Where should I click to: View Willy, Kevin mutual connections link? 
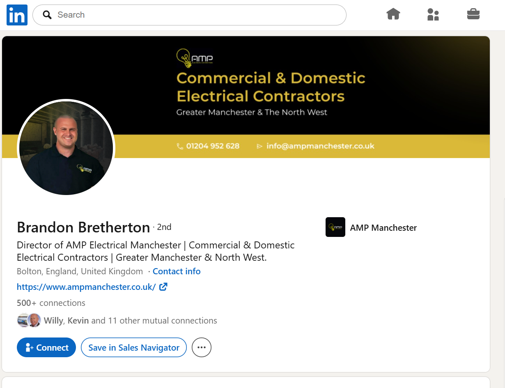[131, 321]
